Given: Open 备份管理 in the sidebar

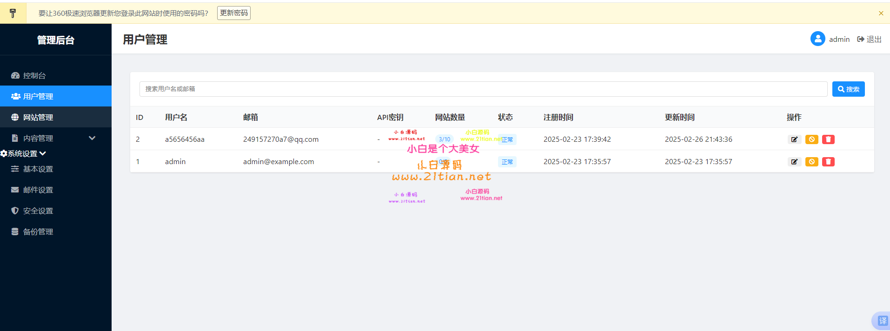Looking at the screenshot, I should pos(38,232).
